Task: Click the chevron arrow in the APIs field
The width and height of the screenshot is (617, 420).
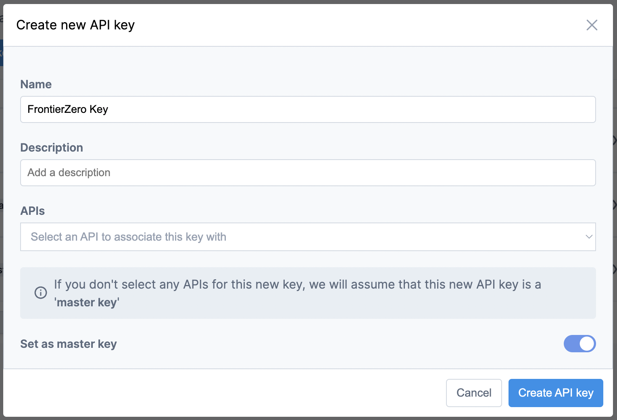Action: click(x=589, y=237)
